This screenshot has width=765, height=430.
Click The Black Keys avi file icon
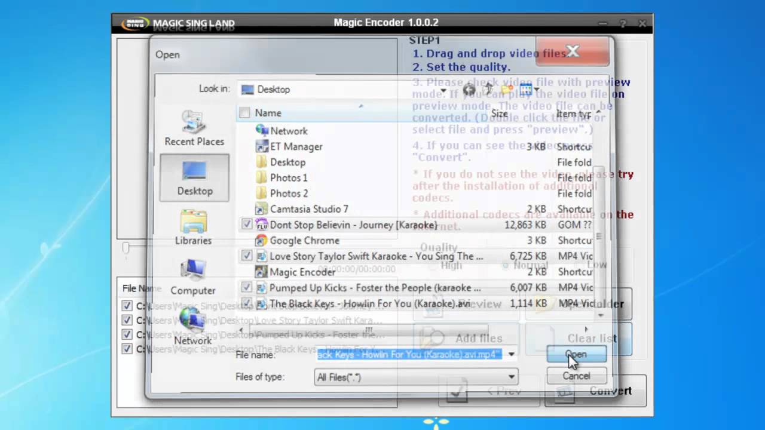[261, 303]
